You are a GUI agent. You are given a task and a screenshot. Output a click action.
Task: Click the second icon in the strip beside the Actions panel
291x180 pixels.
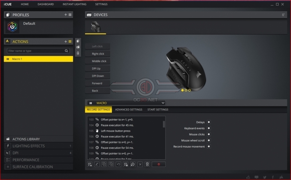point(78,47)
